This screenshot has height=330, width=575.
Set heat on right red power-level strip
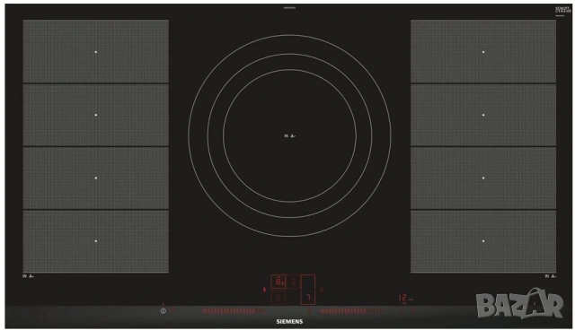tap(352, 311)
